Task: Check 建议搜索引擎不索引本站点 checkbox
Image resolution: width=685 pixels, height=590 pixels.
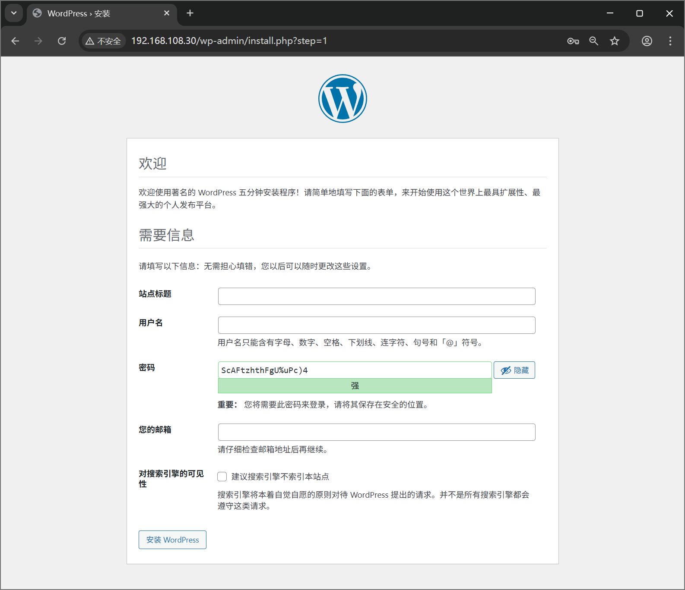Action: point(222,477)
